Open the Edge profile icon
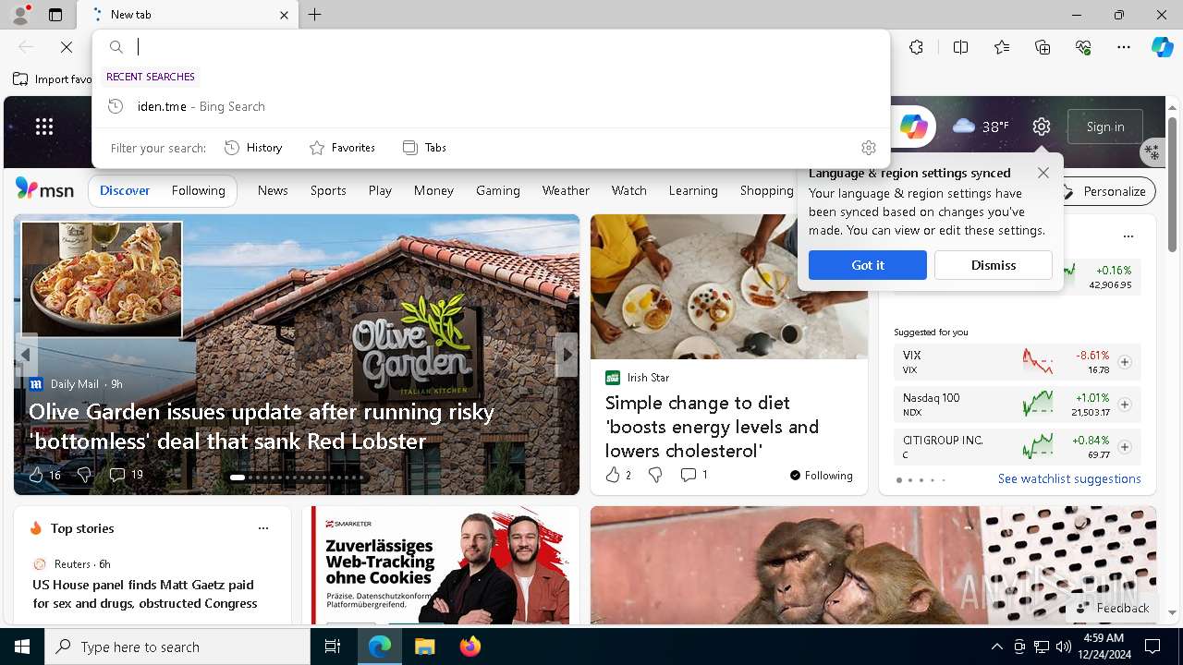The width and height of the screenshot is (1183, 665). click(x=19, y=15)
